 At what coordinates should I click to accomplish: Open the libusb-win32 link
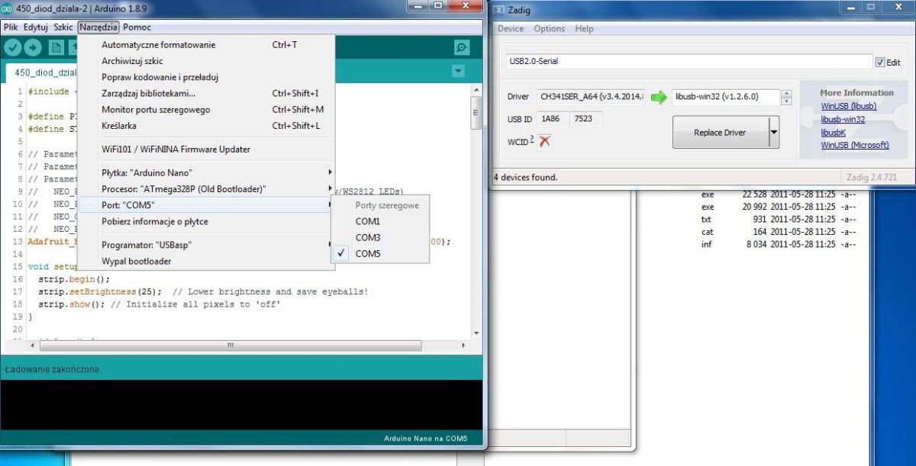843,119
